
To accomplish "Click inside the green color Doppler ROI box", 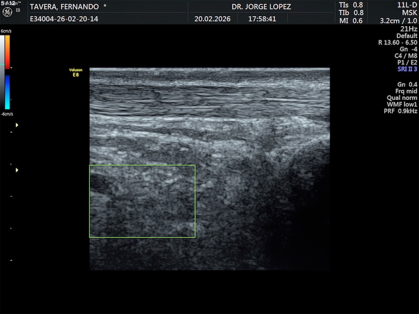I will coord(142,201).
